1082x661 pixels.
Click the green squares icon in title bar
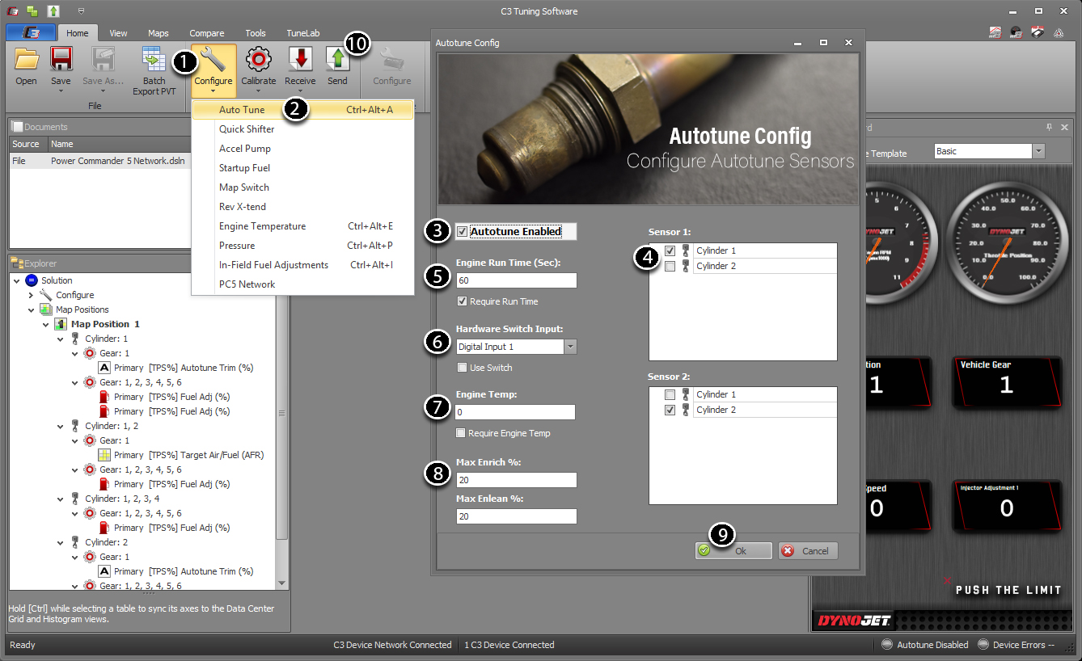32,11
